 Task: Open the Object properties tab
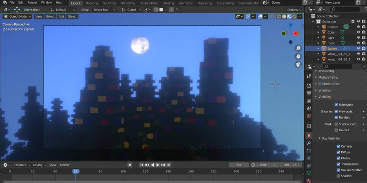pyautogui.click(x=309, y=135)
